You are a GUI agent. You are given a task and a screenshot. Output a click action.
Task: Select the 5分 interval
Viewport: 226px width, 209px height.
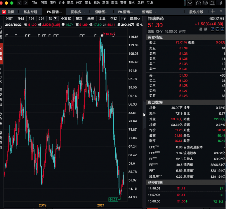(x=41, y=18)
